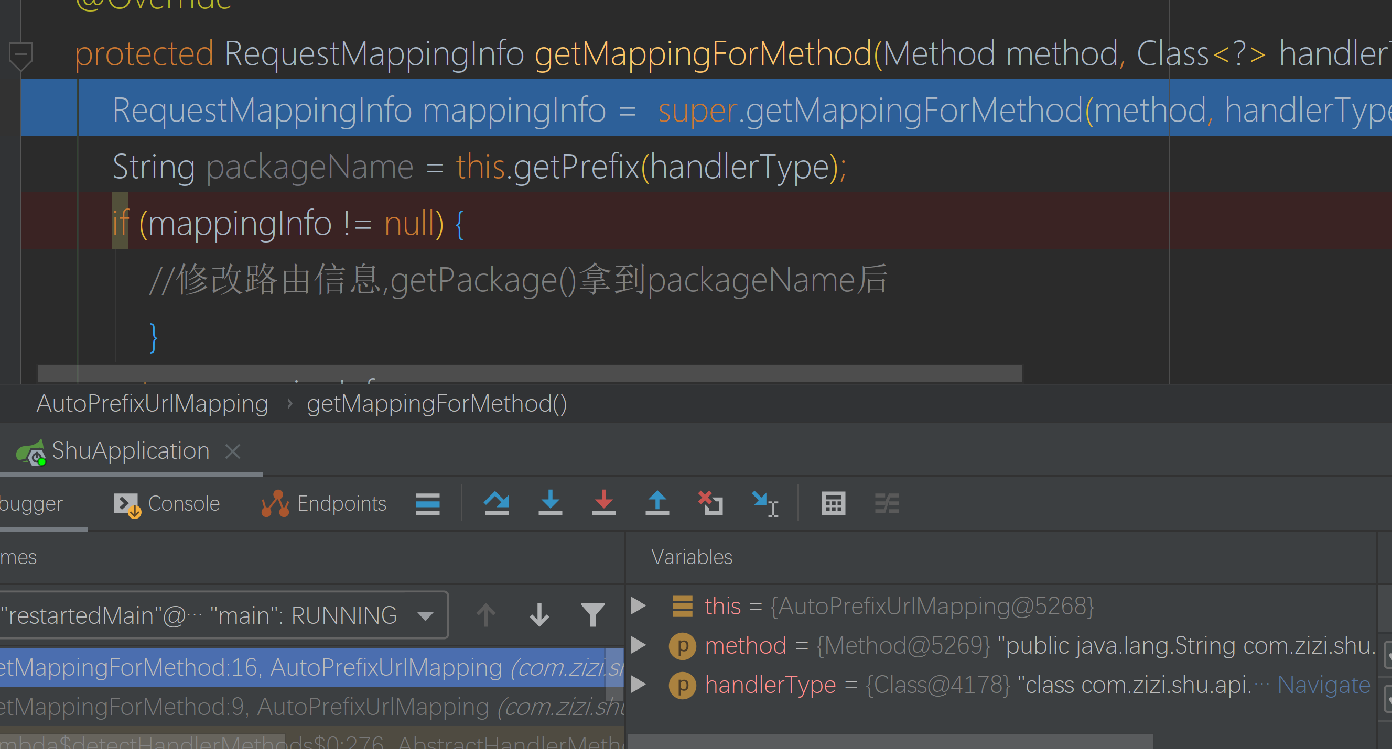Collapse the getMappingForMethod fold marker in gutter
1392x749 pixels.
pyautogui.click(x=20, y=54)
